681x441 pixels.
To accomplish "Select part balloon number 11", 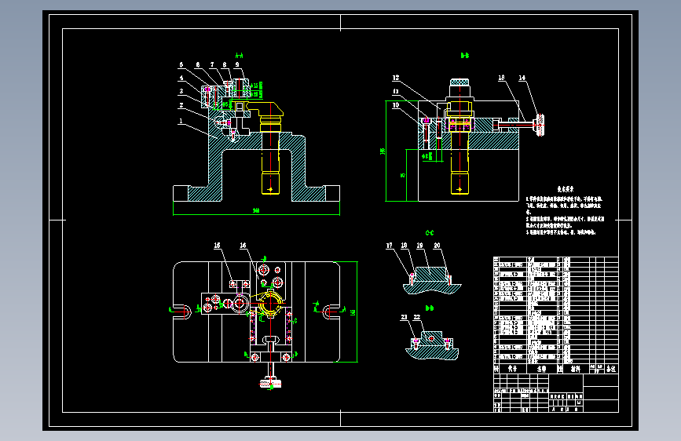I will click(x=396, y=92).
